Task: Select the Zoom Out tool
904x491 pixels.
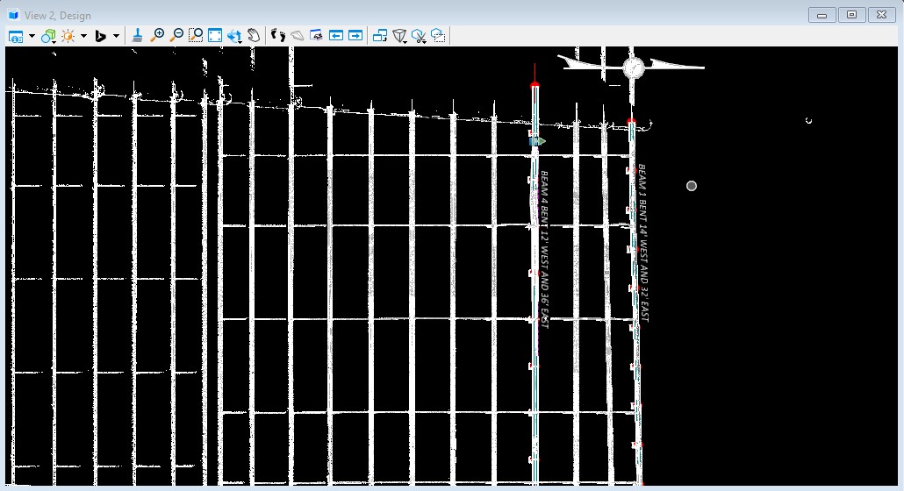Action: tap(176, 35)
